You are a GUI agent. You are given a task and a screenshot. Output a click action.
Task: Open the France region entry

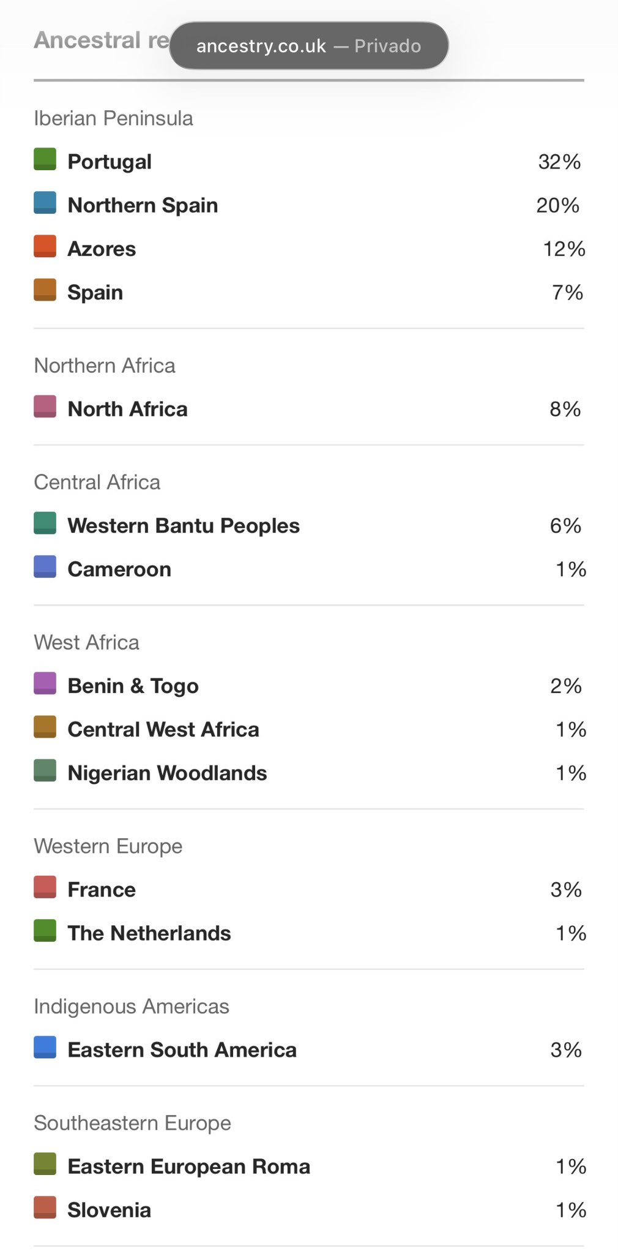click(x=102, y=890)
